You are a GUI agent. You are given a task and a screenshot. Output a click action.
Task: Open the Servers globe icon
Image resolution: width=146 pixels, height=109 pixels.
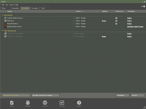(45, 103)
